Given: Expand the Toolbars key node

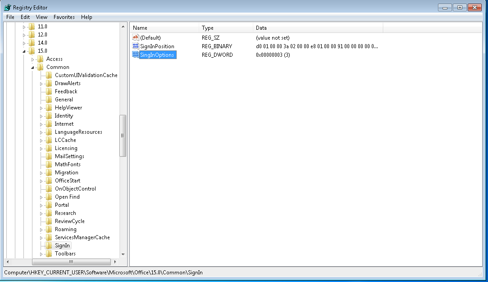Looking at the screenshot, I should (x=41, y=254).
